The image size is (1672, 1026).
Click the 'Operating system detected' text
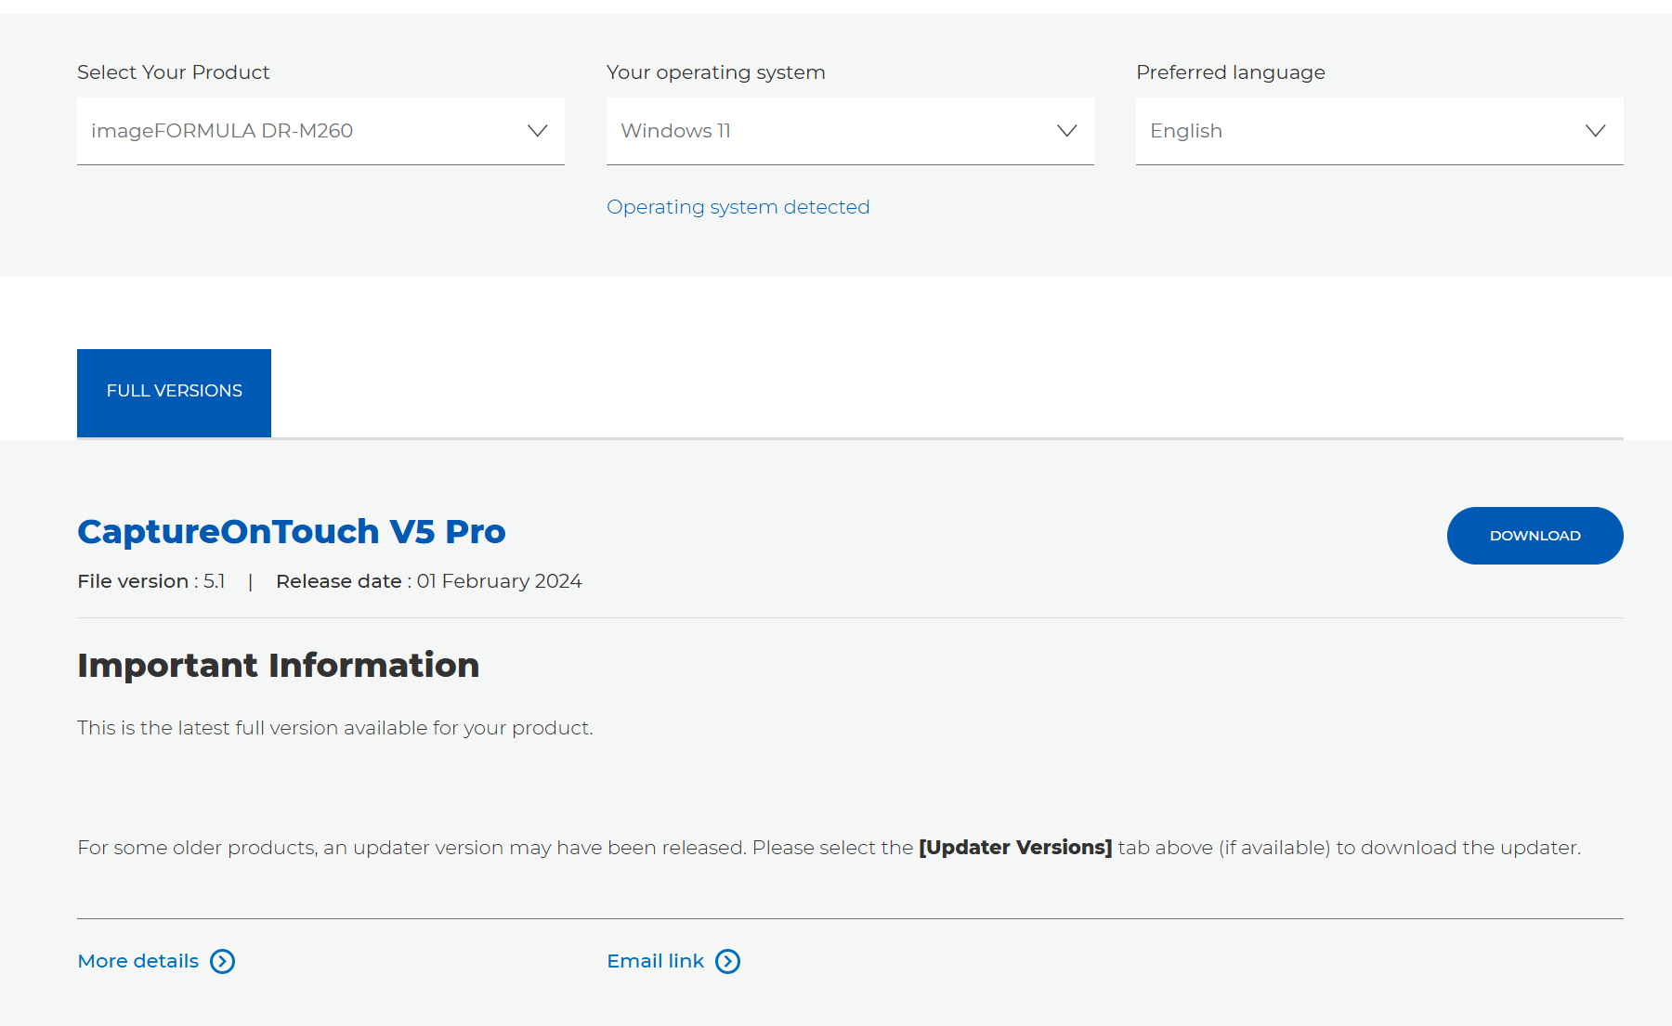click(x=738, y=207)
